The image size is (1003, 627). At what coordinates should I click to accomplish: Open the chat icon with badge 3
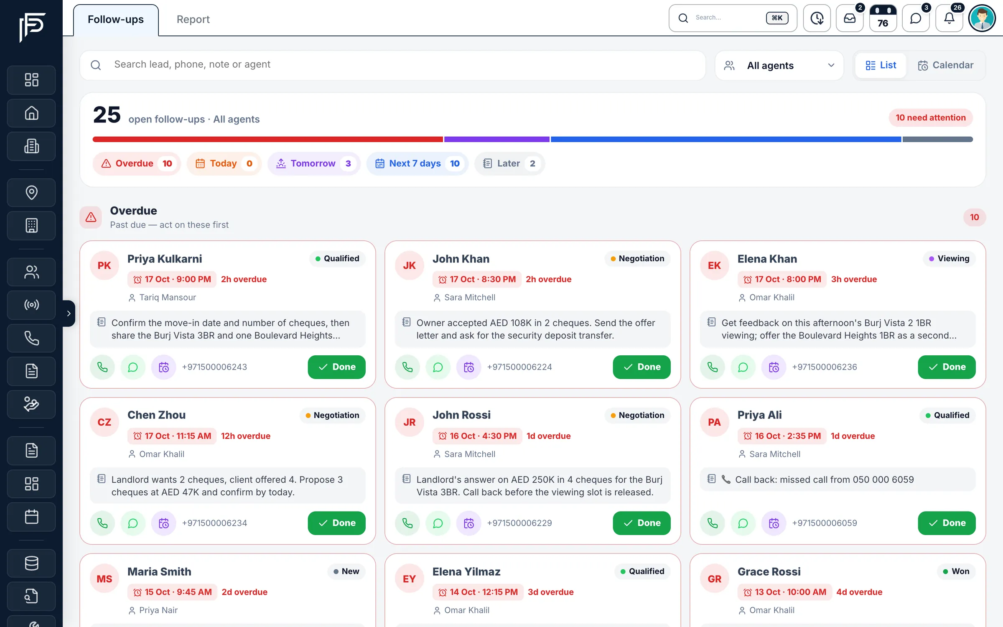tap(916, 18)
